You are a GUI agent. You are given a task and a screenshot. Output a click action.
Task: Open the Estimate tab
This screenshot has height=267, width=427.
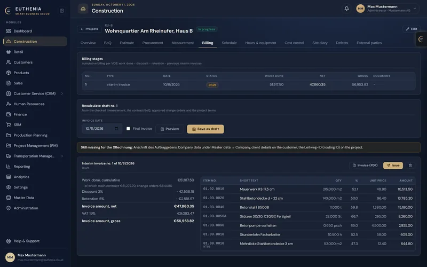pos(126,43)
